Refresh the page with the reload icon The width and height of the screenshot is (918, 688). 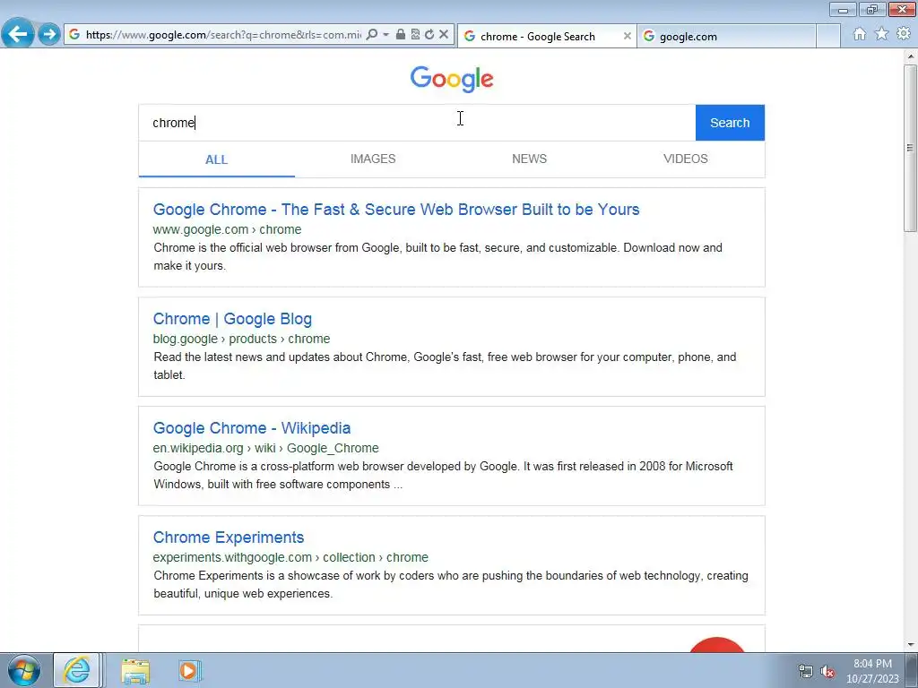[x=429, y=35]
